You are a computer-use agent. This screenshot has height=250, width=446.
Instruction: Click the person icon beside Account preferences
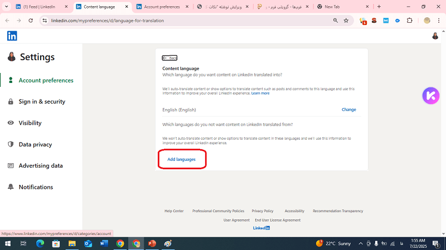tap(11, 80)
